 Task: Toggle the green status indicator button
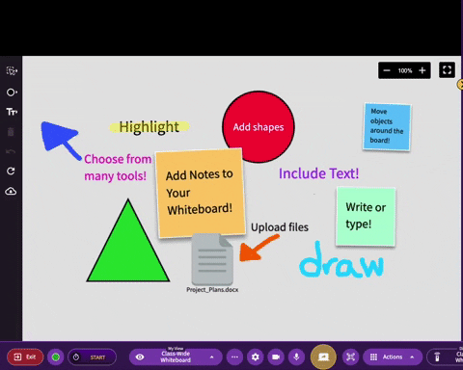tap(56, 357)
